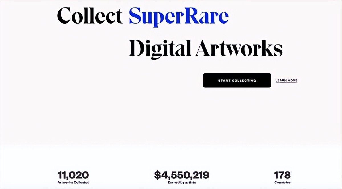Click the dollar sign in the earnings figure
This screenshot has width=342, height=189.
point(158,175)
